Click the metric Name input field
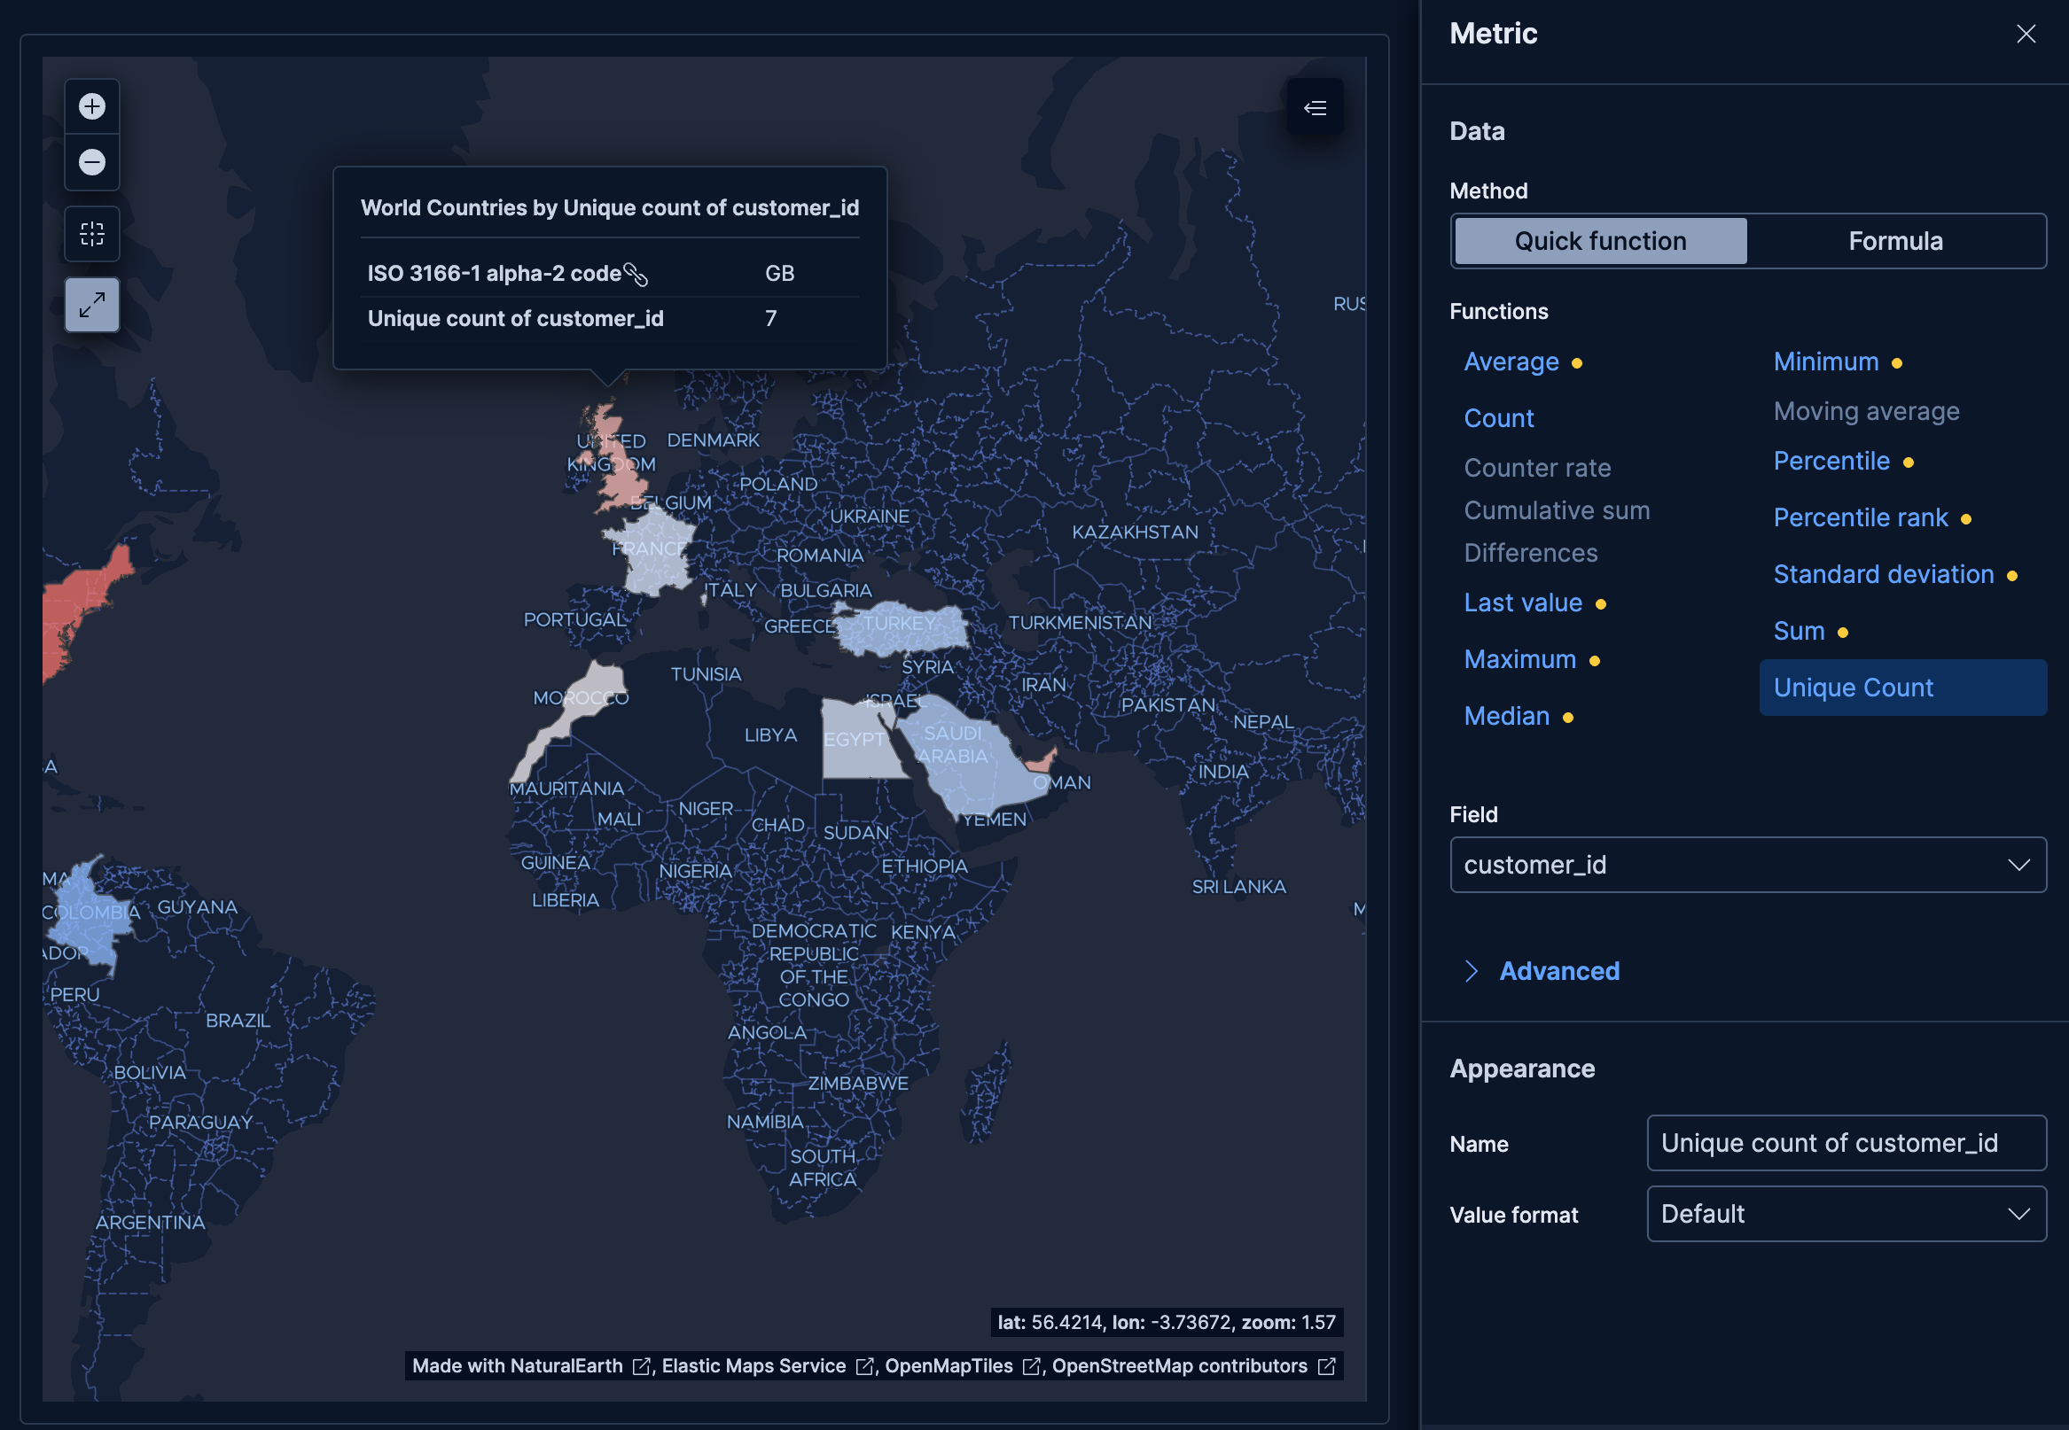 (x=1845, y=1143)
